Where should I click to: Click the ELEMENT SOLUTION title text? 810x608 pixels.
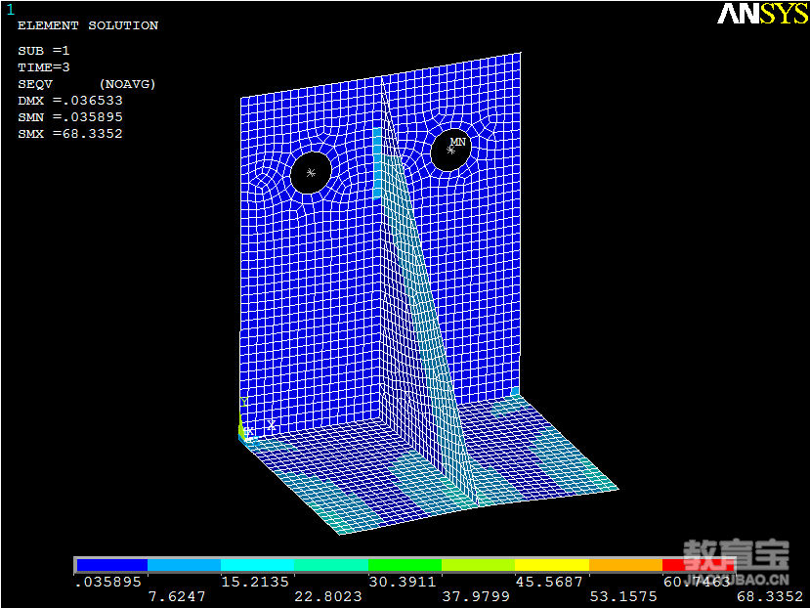click(x=88, y=25)
